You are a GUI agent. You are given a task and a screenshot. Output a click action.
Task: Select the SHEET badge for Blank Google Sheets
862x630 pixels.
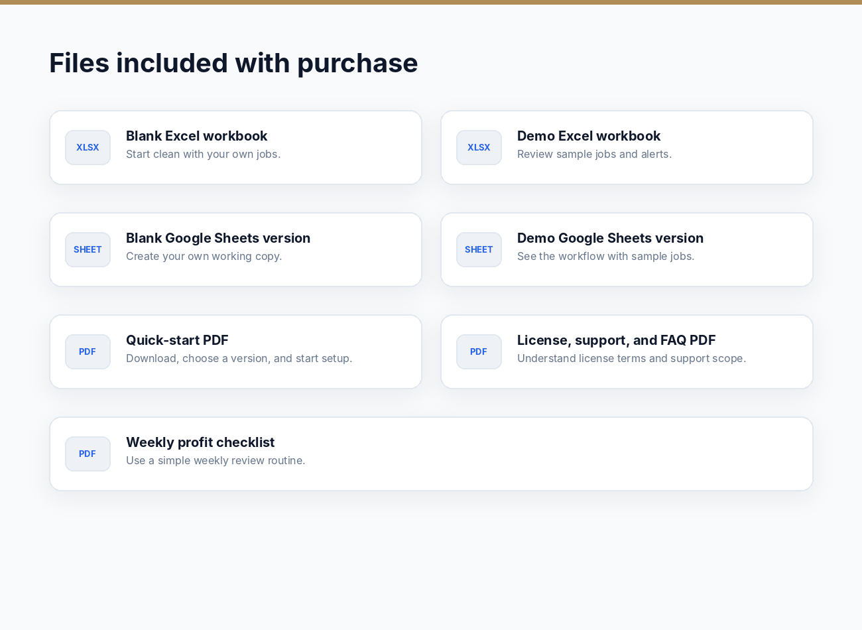point(88,249)
